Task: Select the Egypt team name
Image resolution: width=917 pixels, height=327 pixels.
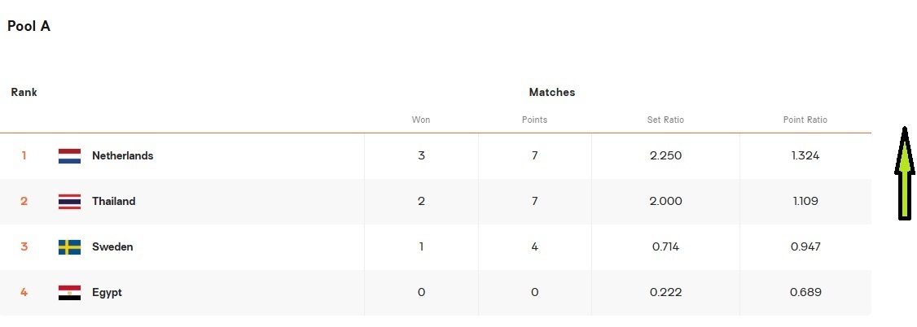Action: click(107, 293)
